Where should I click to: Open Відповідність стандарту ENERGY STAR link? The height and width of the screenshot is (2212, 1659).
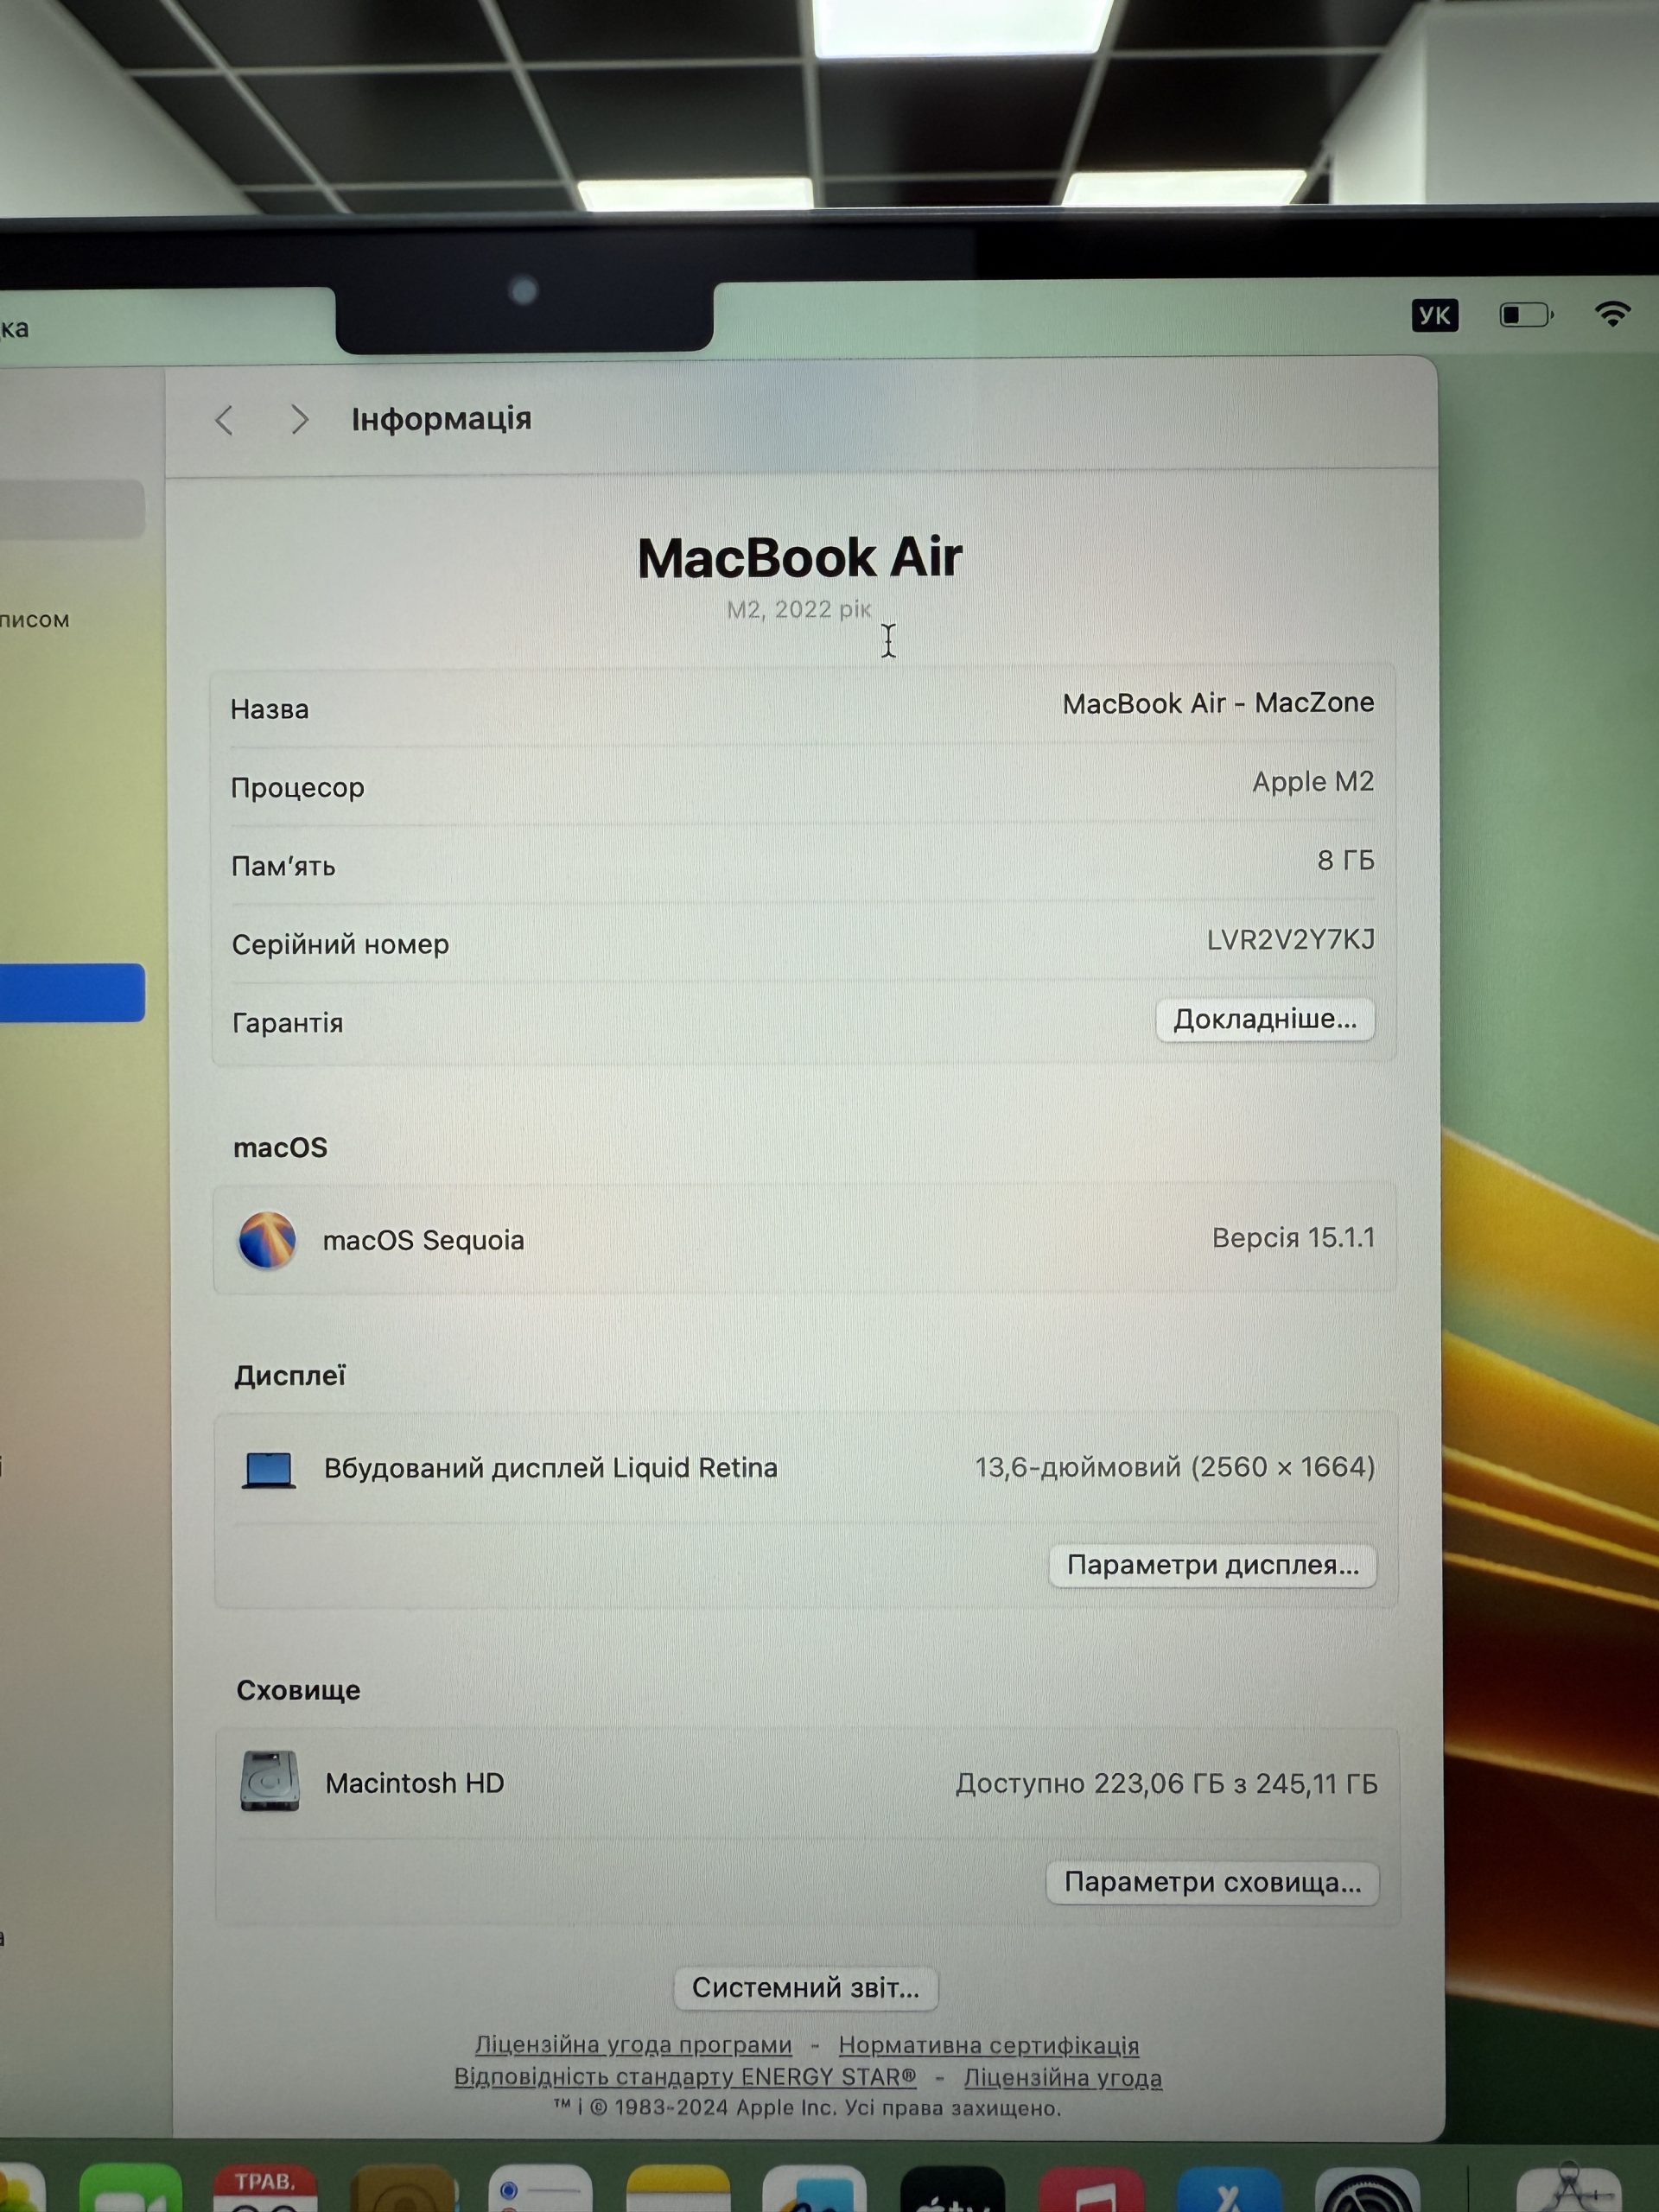click(685, 2077)
